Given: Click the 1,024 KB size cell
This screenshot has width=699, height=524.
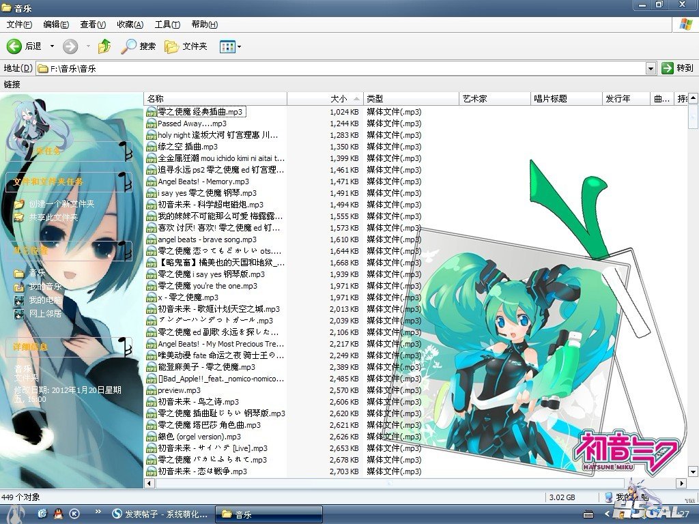Looking at the screenshot, I should tap(344, 112).
